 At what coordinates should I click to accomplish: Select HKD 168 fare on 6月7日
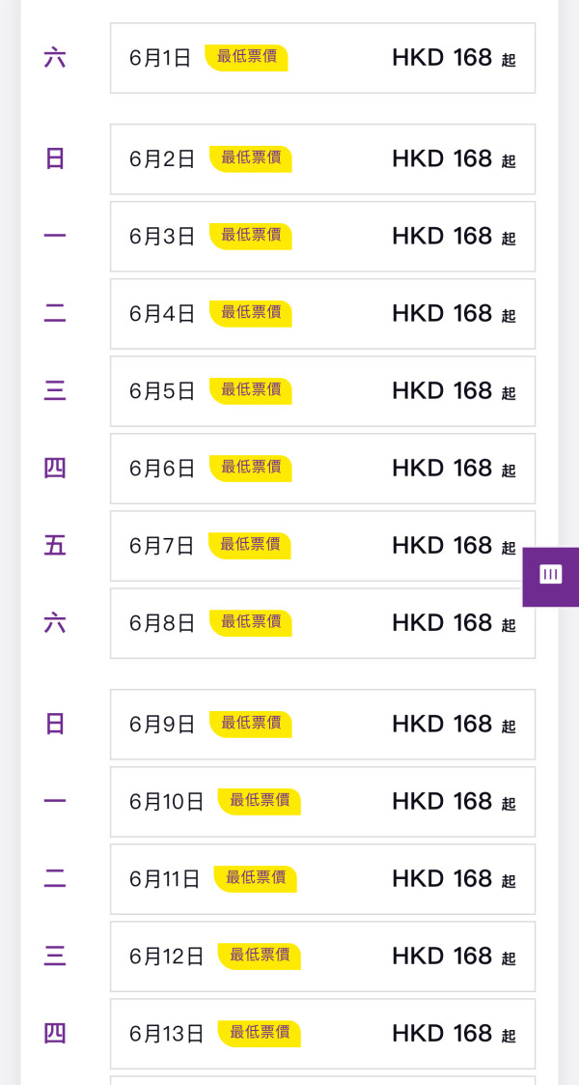[x=322, y=546]
